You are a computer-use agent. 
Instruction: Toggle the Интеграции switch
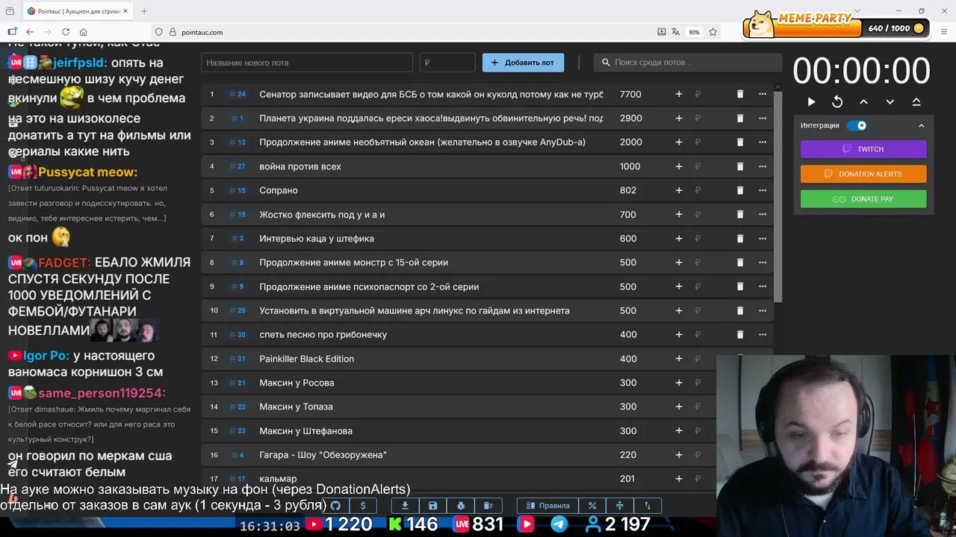[x=857, y=125]
